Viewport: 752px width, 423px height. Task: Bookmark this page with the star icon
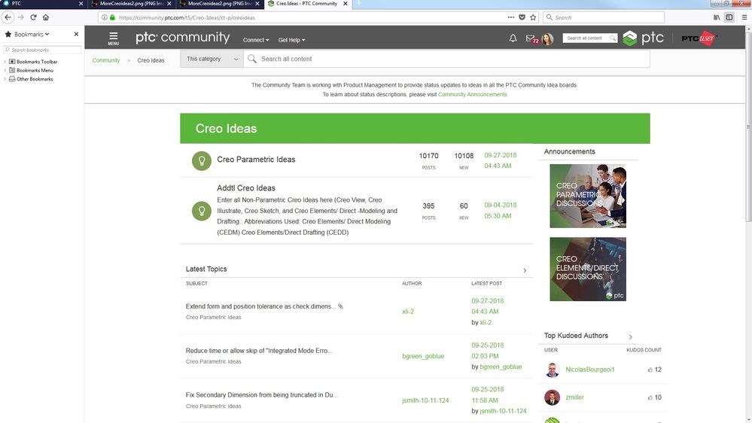[x=533, y=17]
